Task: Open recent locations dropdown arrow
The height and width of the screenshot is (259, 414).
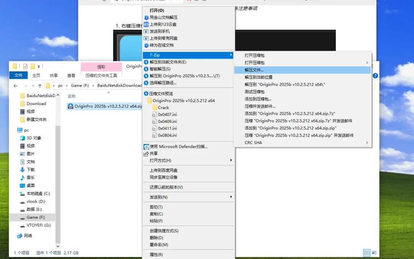Action: (33, 86)
